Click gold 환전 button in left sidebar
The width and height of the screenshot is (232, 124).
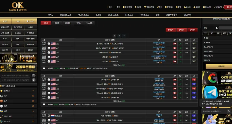(x=18, y=21)
